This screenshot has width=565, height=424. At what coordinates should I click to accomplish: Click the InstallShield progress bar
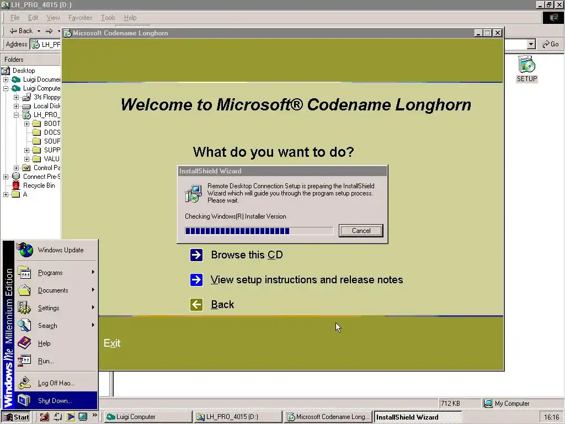point(259,231)
